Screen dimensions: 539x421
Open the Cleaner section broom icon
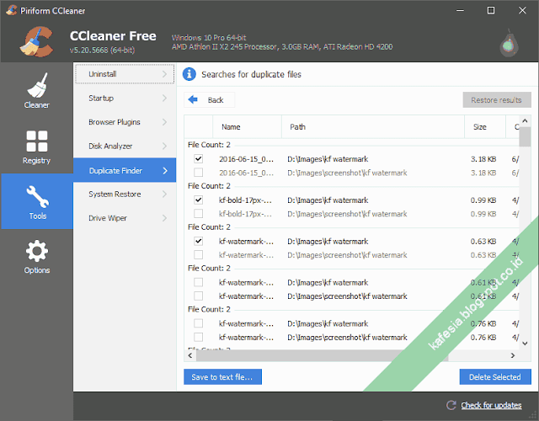tap(37, 85)
